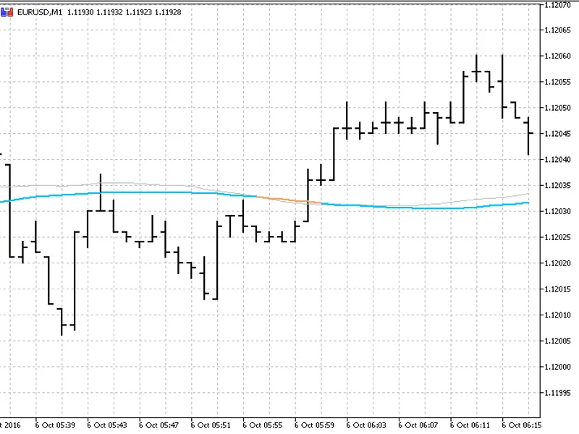The height and width of the screenshot is (434, 579).
Task: Select the EURUSD,M1 symbol label
Action: pyautogui.click(x=40, y=12)
